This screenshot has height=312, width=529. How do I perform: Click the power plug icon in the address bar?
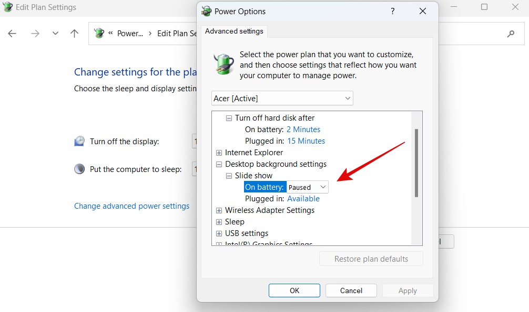pyautogui.click(x=99, y=33)
